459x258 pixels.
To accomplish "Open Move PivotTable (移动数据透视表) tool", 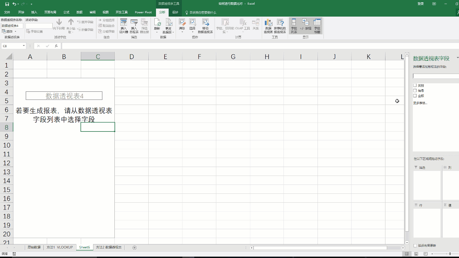I will [205, 25].
